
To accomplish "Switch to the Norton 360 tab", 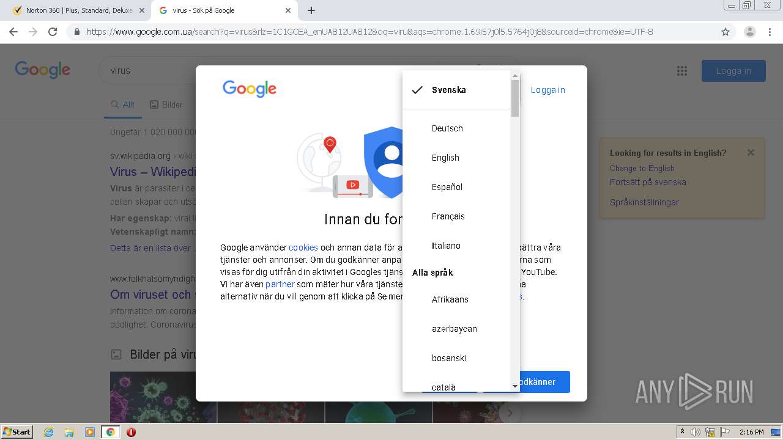I will point(78,10).
